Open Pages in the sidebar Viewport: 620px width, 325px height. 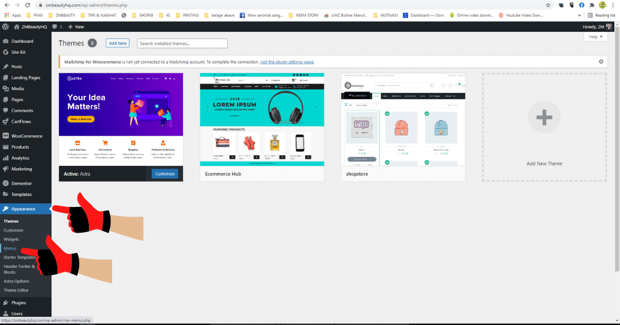17,100
